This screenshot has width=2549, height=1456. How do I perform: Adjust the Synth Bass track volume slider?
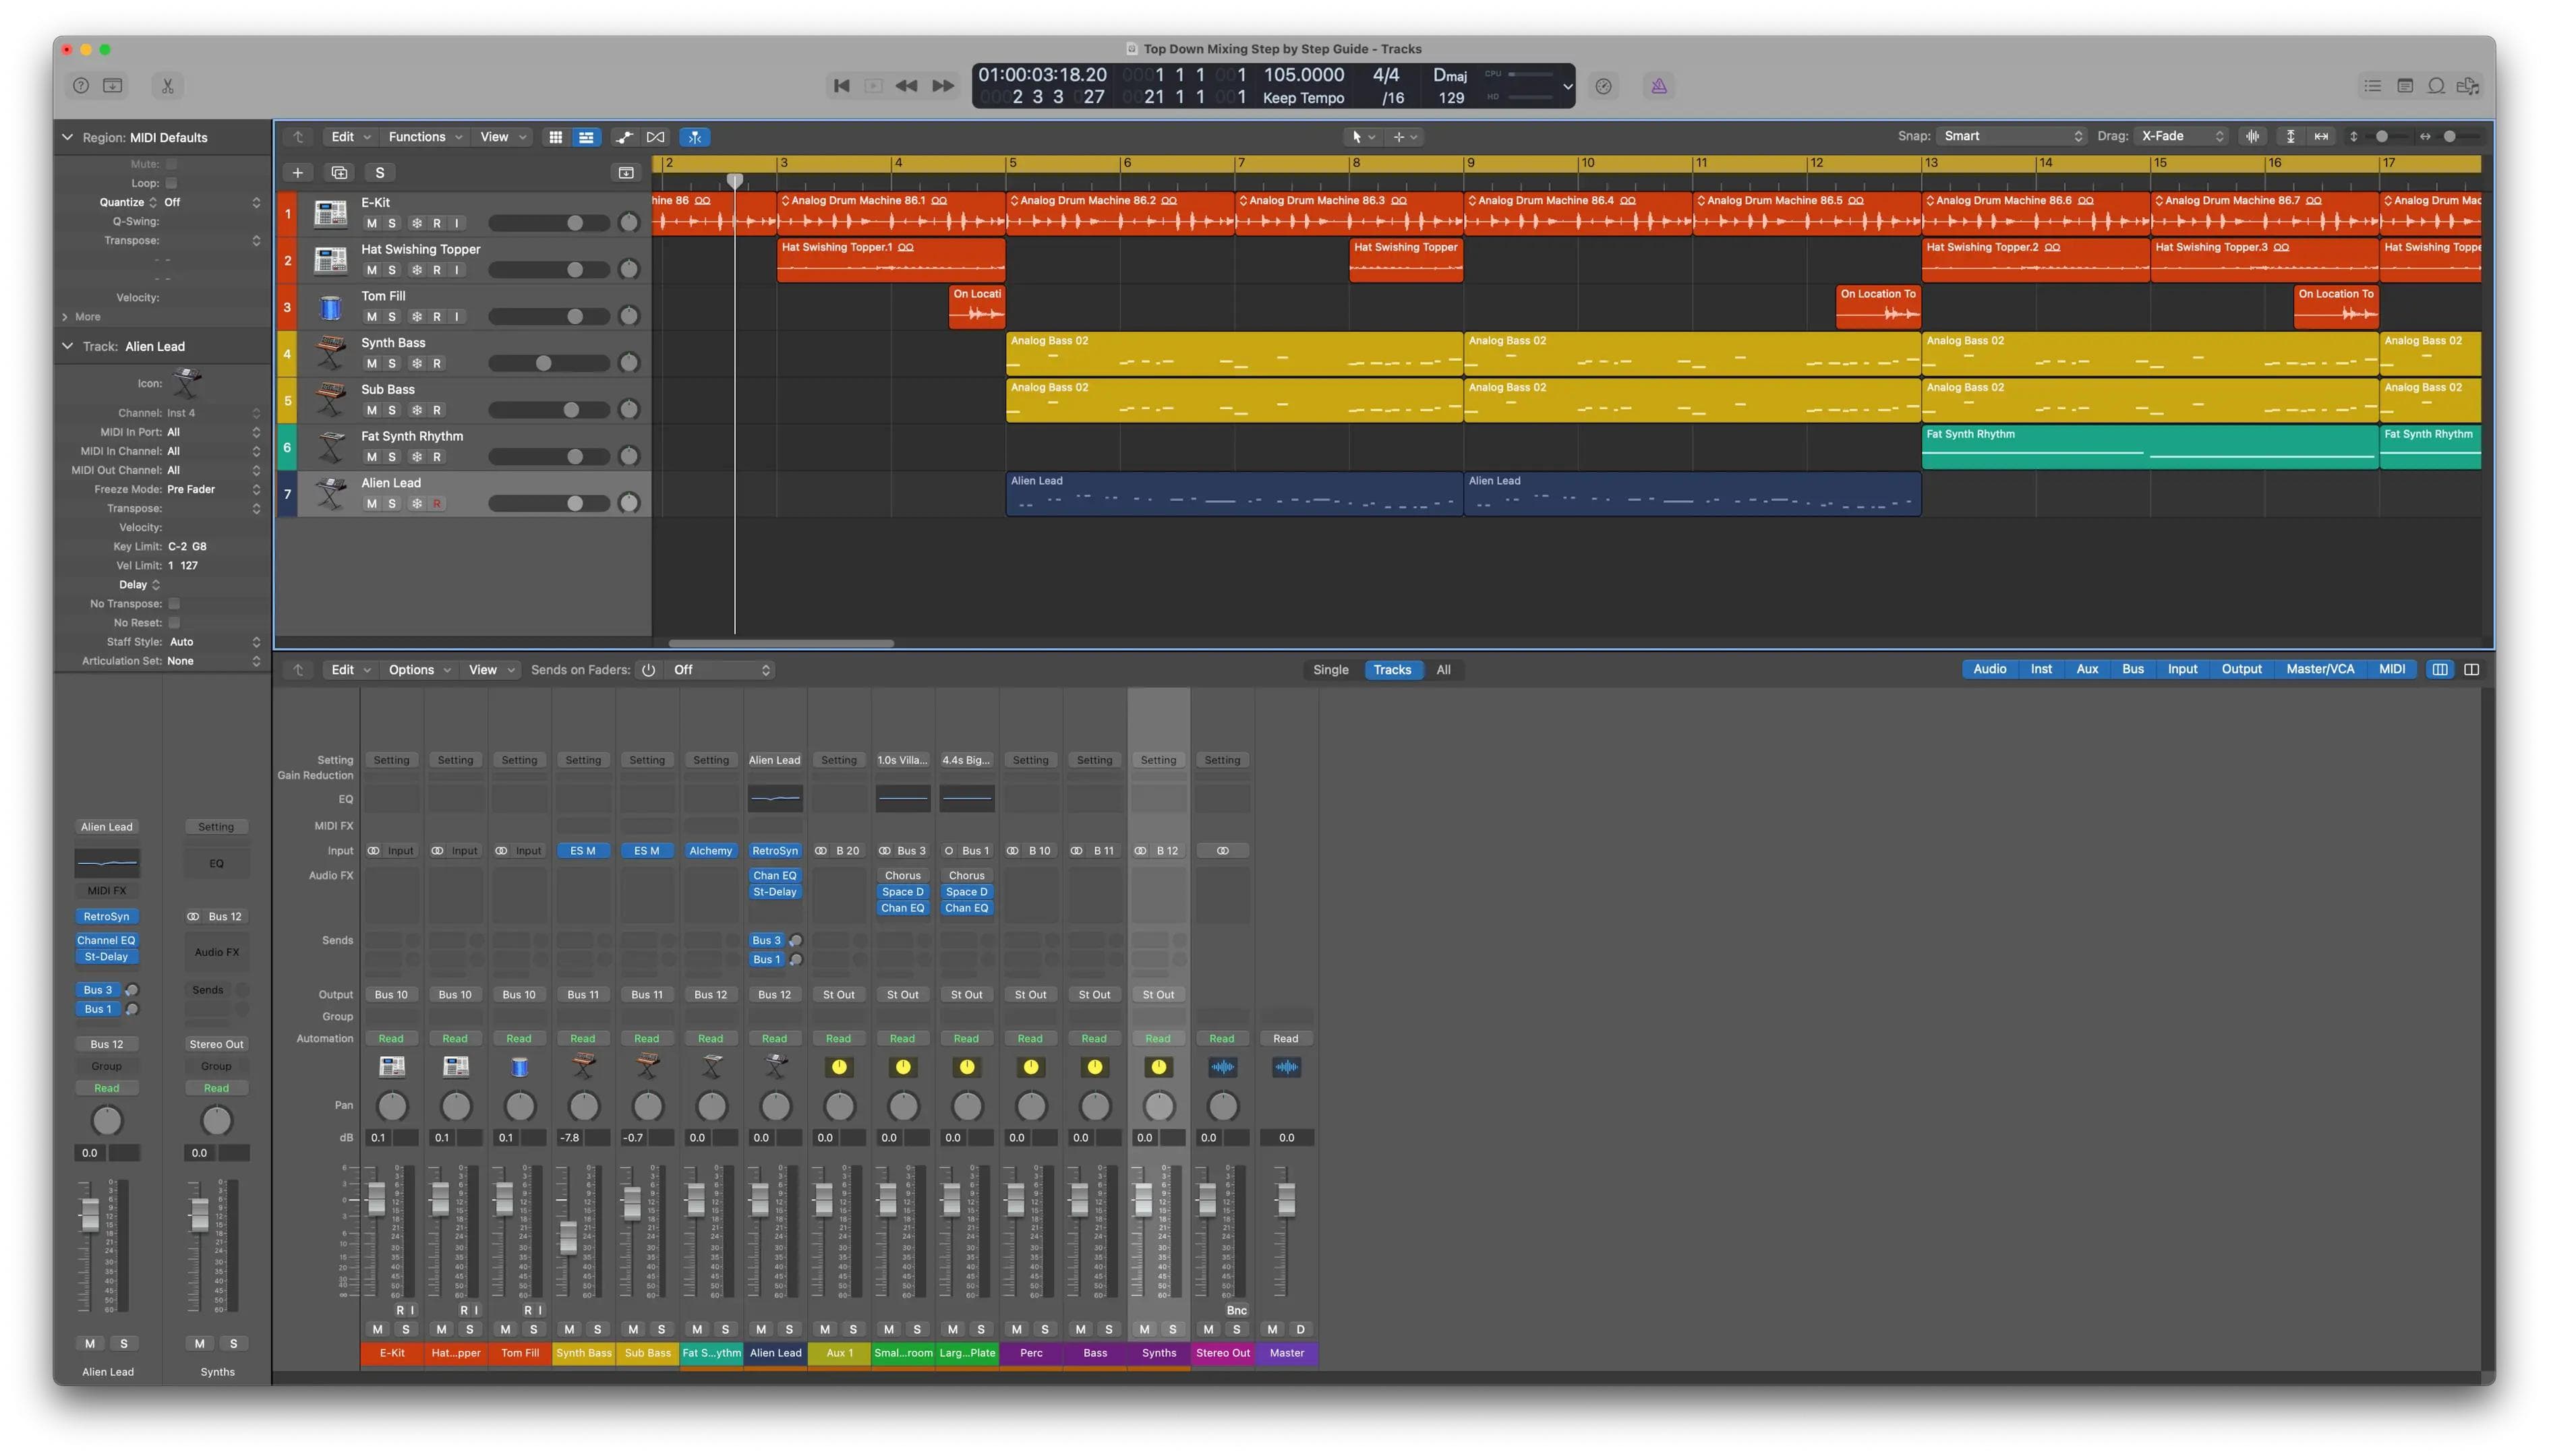pos(548,364)
